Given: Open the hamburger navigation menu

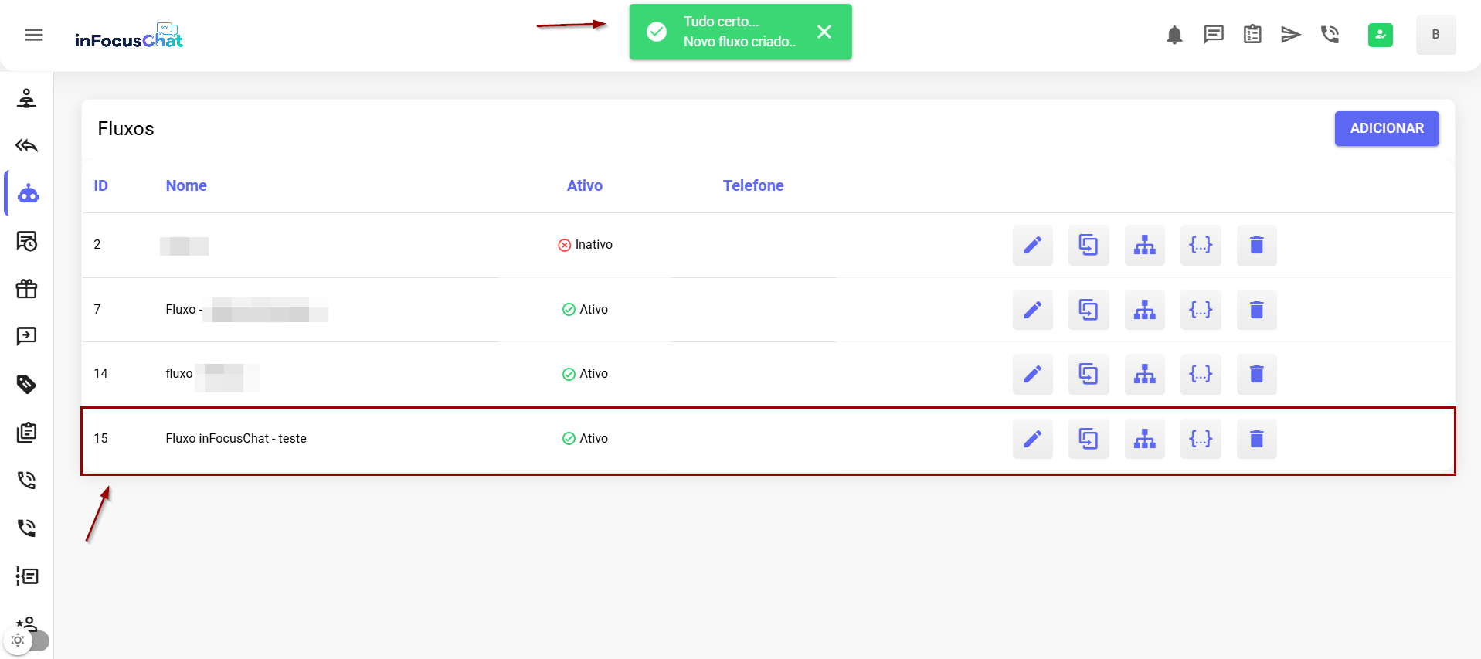Looking at the screenshot, I should coord(34,35).
